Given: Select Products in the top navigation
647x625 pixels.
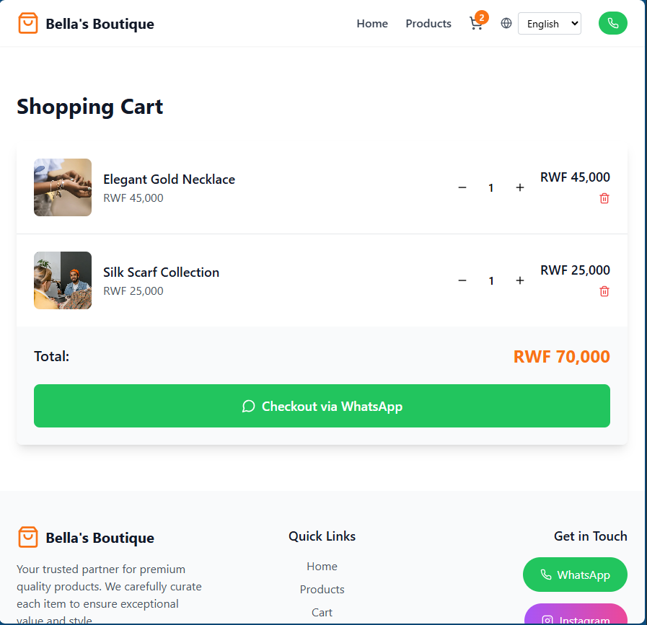Looking at the screenshot, I should click(428, 23).
